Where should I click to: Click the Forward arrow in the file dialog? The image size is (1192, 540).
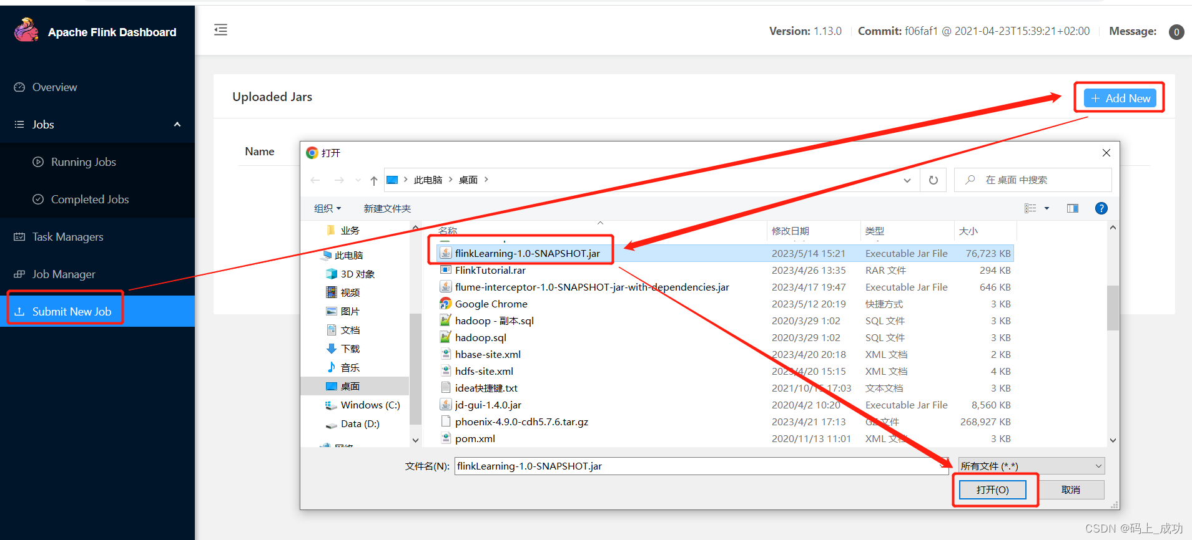[x=339, y=180]
